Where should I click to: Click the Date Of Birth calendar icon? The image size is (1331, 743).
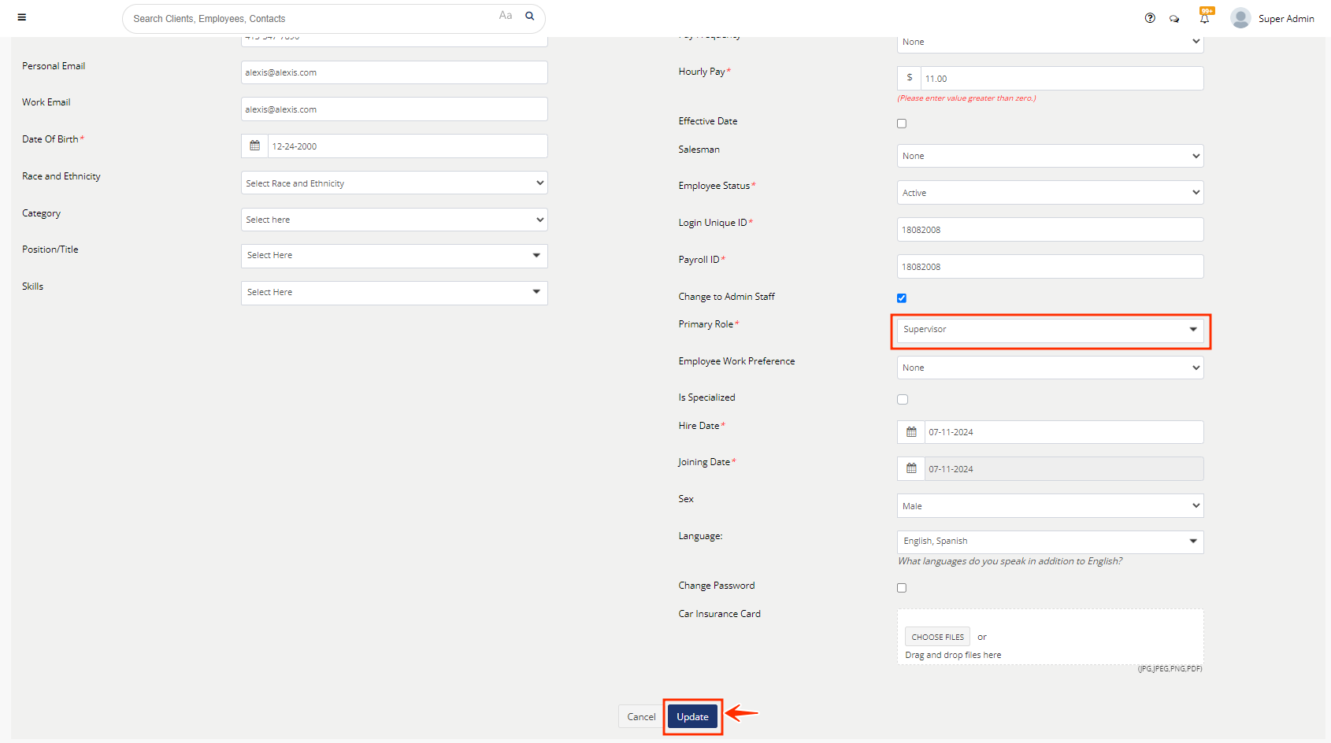coord(254,146)
